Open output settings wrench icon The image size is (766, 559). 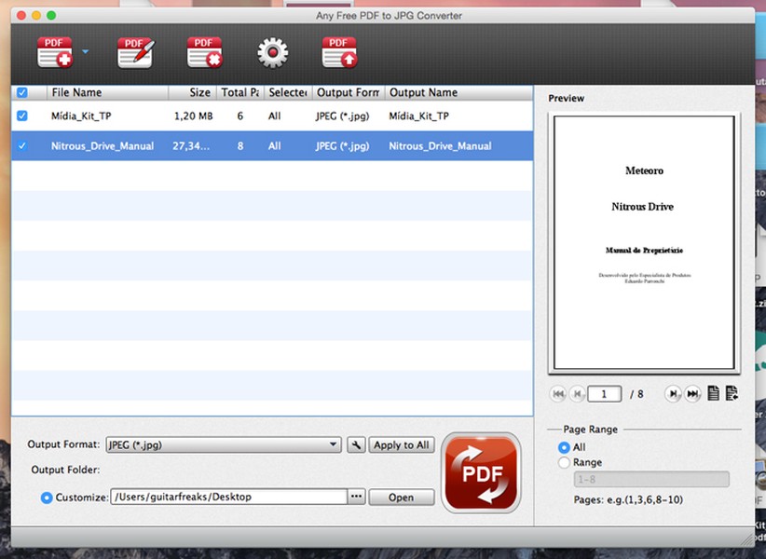click(x=356, y=444)
